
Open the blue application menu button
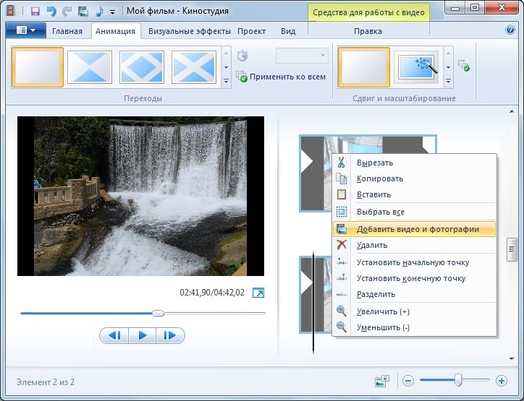(x=26, y=30)
